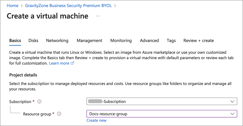
Task: Click the Resource group field label
Action: (37, 114)
